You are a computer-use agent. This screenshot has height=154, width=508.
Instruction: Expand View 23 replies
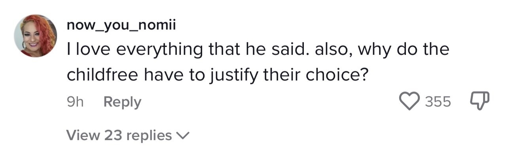(x=129, y=135)
